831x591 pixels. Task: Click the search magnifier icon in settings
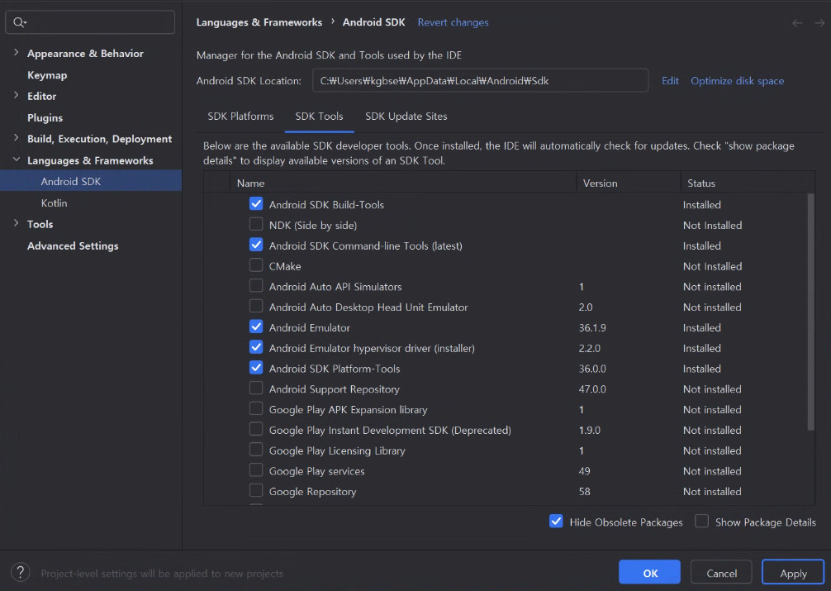20,22
